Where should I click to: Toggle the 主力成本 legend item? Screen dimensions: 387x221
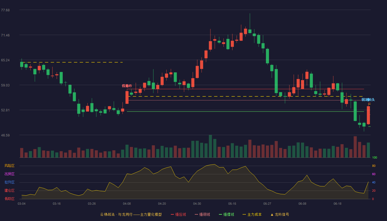(252, 214)
